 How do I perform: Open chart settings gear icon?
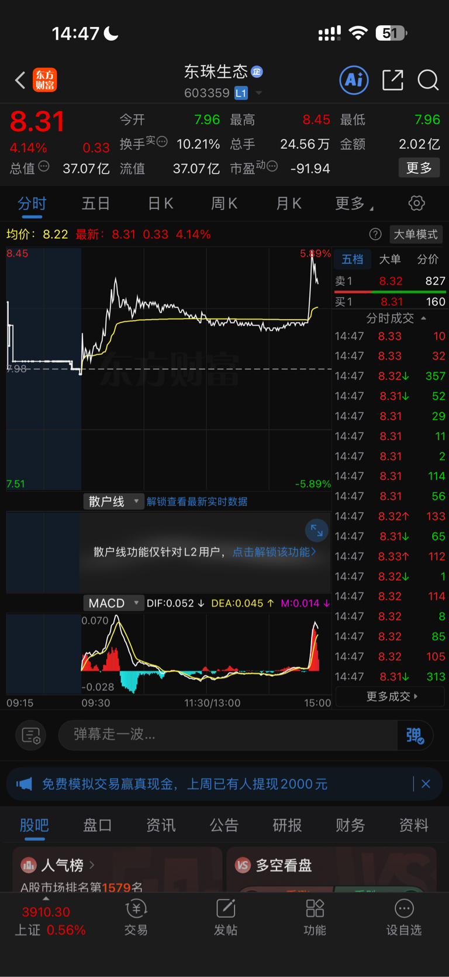[417, 203]
